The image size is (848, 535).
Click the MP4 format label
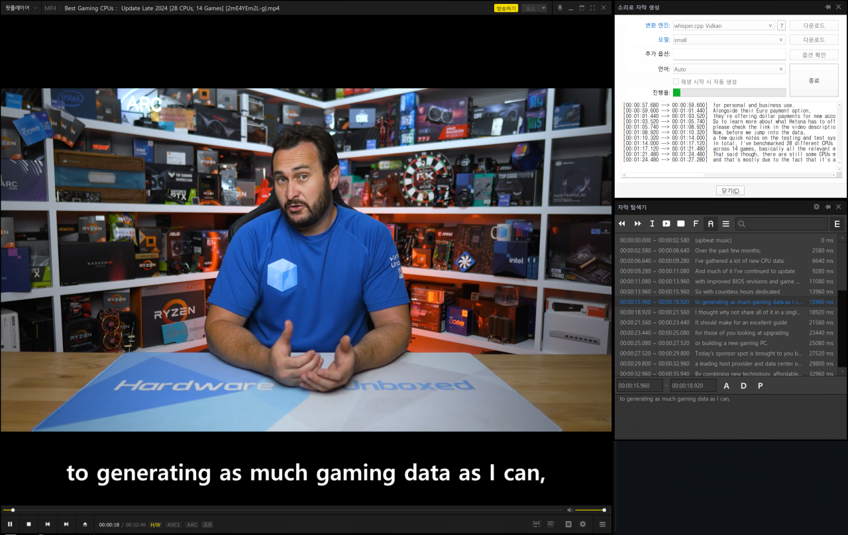pyautogui.click(x=50, y=8)
